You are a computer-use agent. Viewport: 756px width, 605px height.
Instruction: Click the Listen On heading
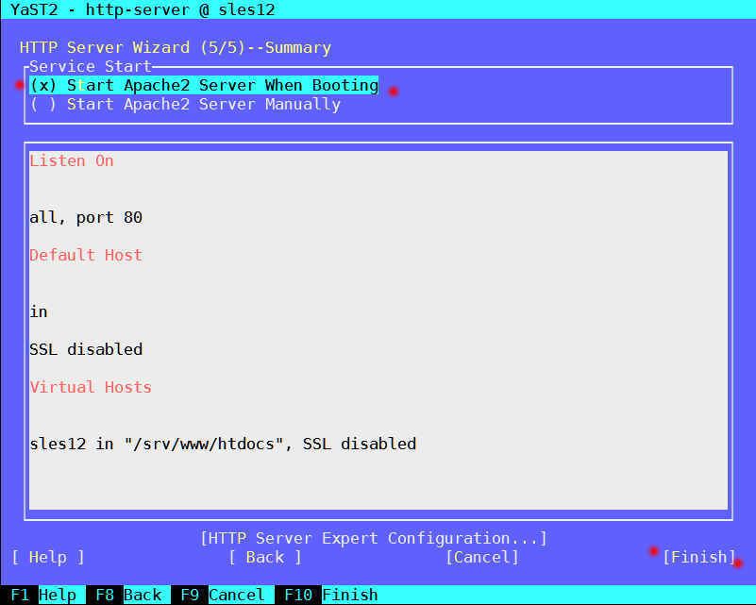click(x=72, y=160)
